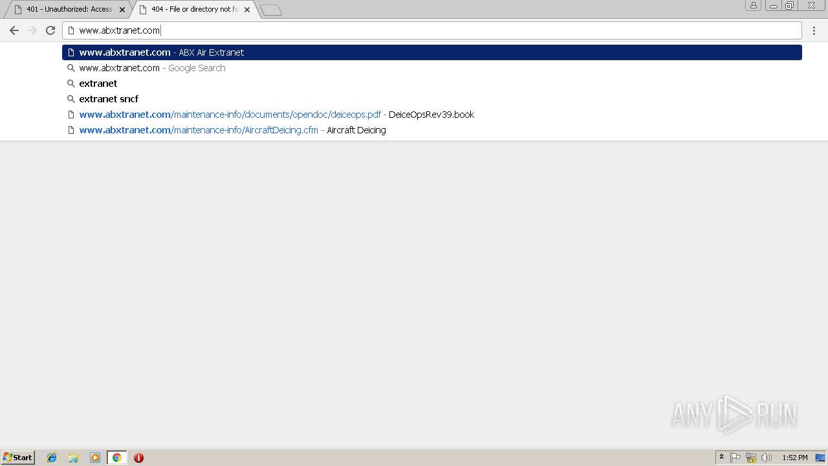Open the volume speaker tray icon

pyautogui.click(x=767, y=458)
